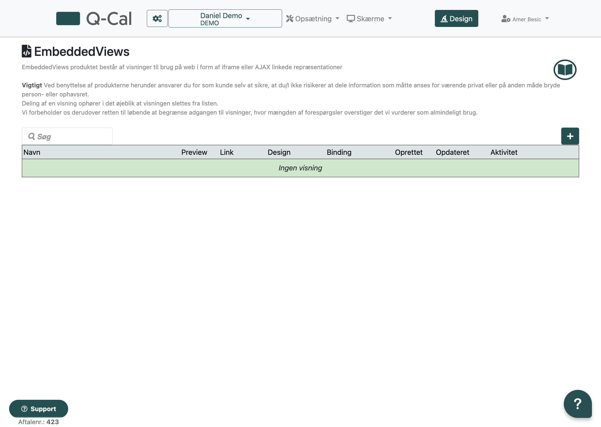Click the Q-Cal logo
Screen dimensions: 601x427
coord(94,18)
